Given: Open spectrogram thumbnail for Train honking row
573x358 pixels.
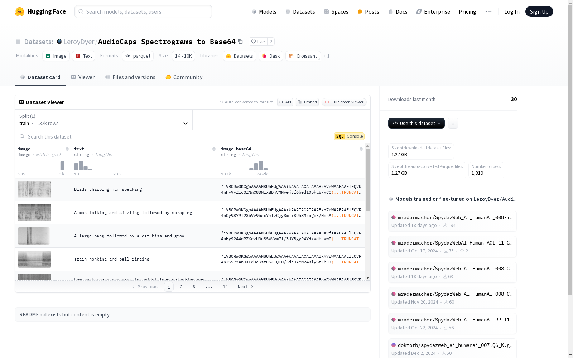Looking at the screenshot, I should (34, 259).
